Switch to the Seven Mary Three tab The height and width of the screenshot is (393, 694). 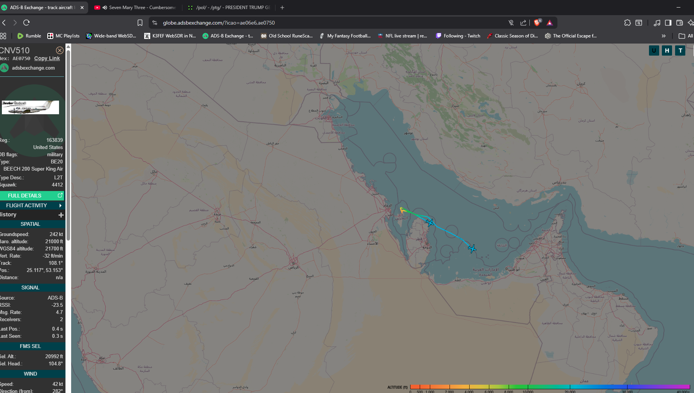click(135, 7)
